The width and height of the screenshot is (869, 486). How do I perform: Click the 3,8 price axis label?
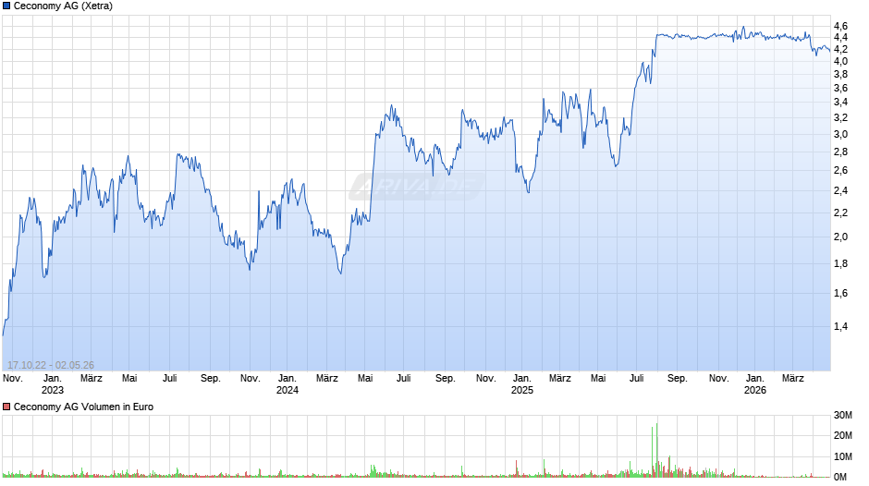[x=840, y=74]
